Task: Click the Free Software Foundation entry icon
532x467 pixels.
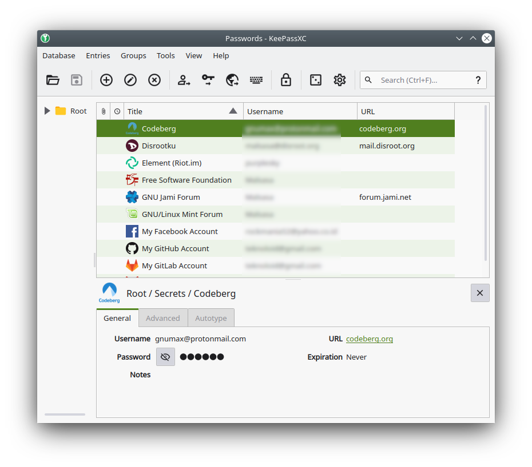Action: pos(132,180)
